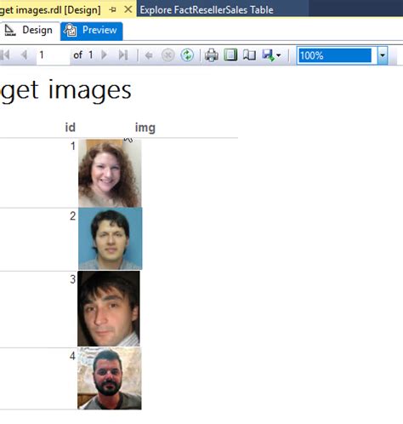Click the get images report title
403x424 pixels.
(65, 90)
